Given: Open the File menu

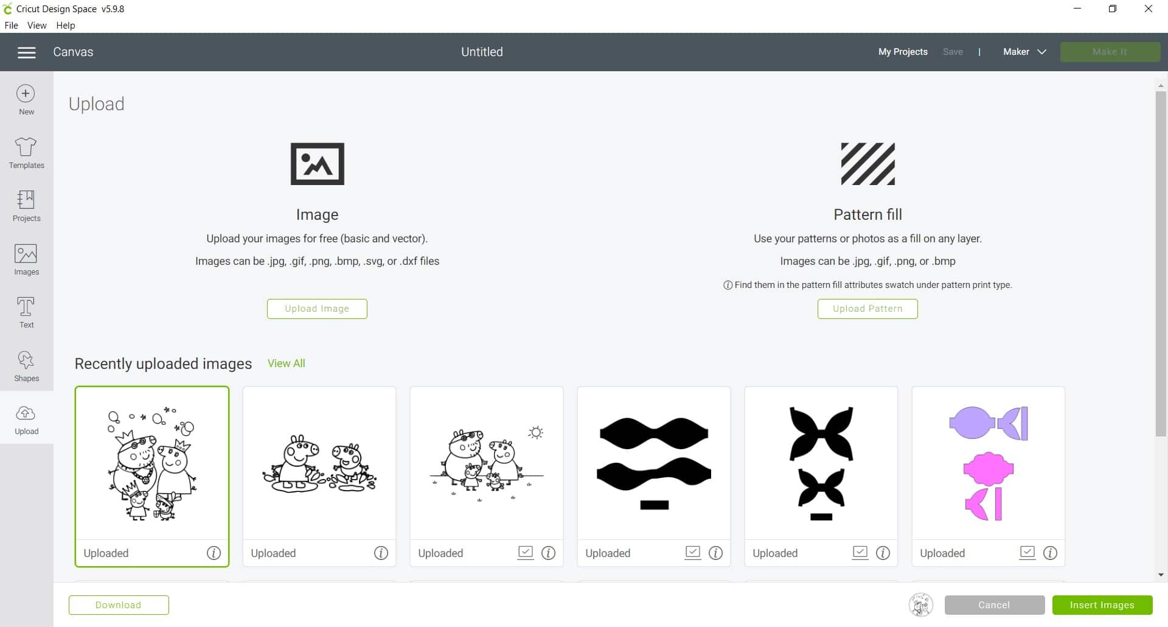Looking at the screenshot, I should 11,26.
